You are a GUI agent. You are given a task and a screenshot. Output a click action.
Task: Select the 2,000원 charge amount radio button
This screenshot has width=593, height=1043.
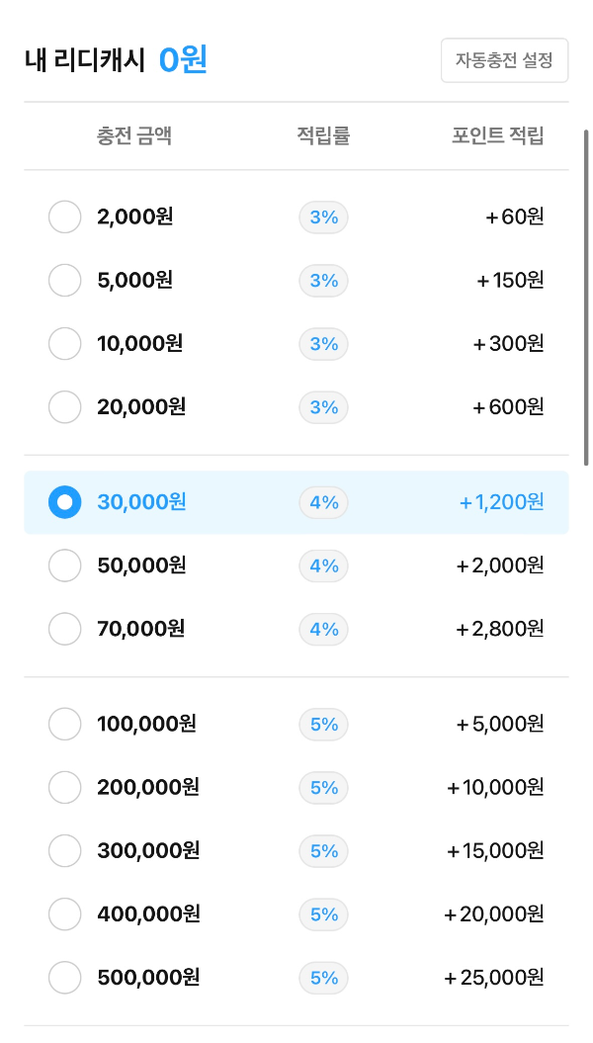65,217
